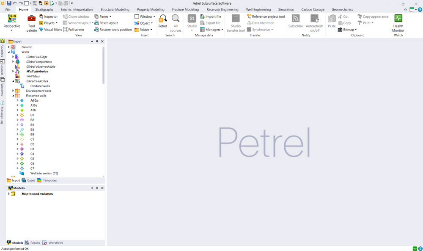
Task: Click the Visual filters icon
Action: pos(41,30)
